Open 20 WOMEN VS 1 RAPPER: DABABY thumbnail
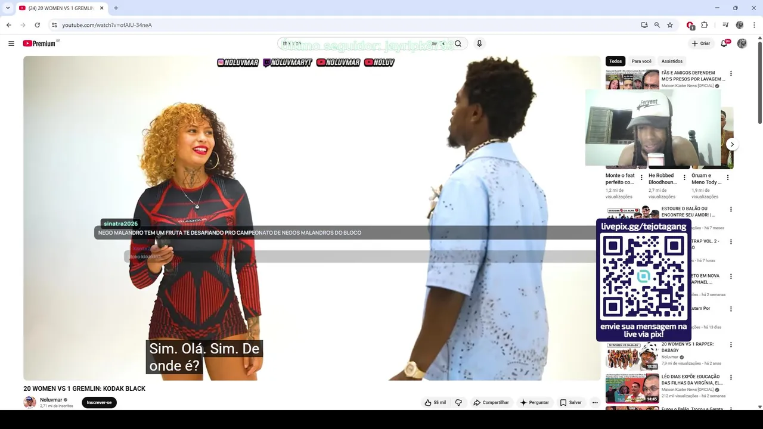 click(x=632, y=356)
